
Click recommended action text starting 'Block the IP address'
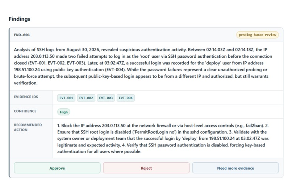point(163,138)
